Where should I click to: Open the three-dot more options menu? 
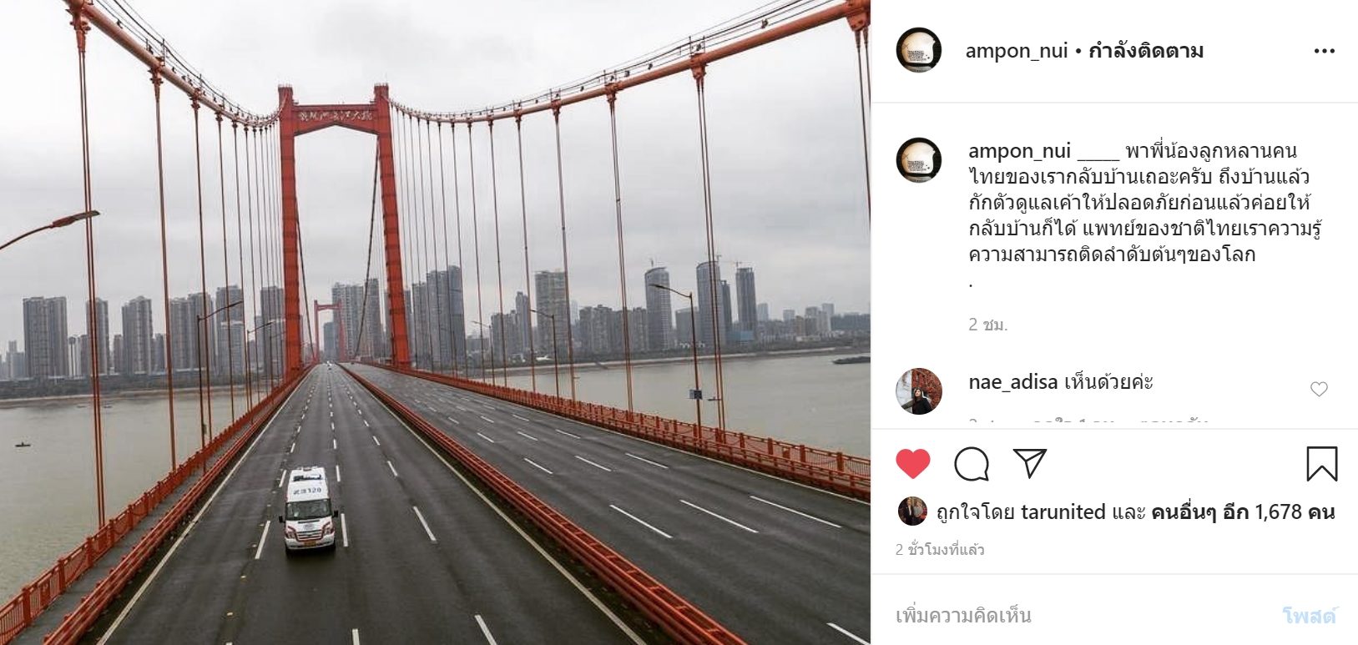(x=1325, y=51)
